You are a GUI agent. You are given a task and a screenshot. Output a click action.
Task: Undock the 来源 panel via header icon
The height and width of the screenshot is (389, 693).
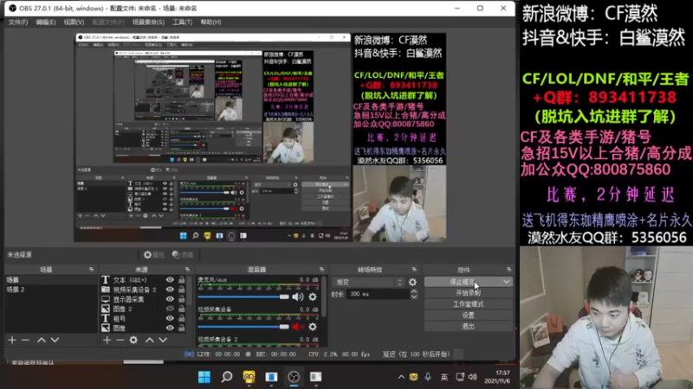(x=187, y=269)
